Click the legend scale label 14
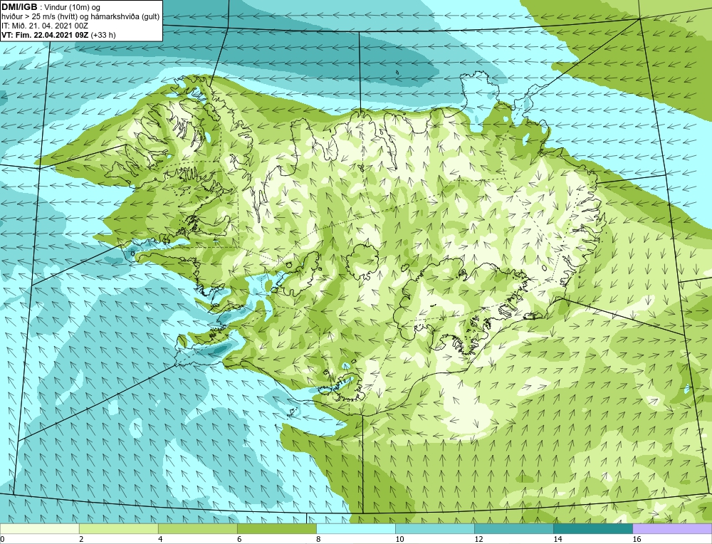The height and width of the screenshot is (544, 712). click(x=557, y=539)
